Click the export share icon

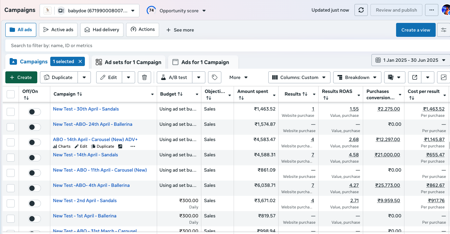click(415, 77)
